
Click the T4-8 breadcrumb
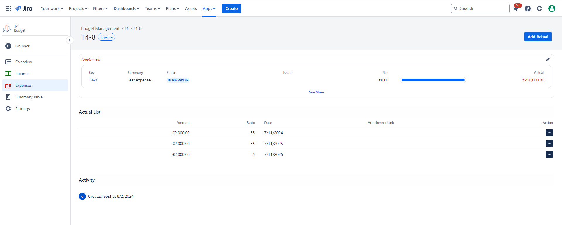pyautogui.click(x=137, y=28)
